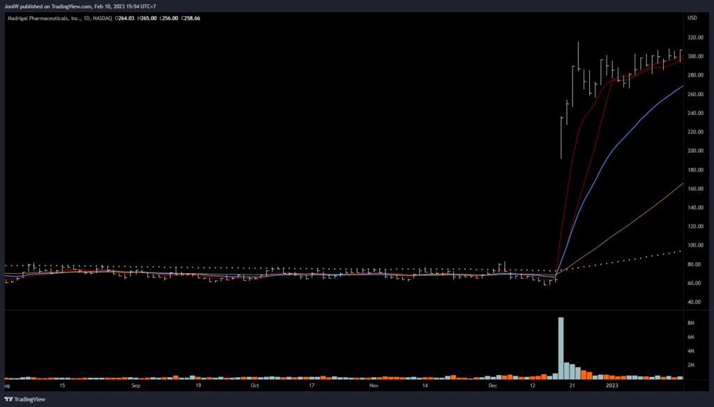Click the Madrigal Pharmaceuticals symbol title
Image resolution: width=714 pixels, height=407 pixels.
pos(43,17)
